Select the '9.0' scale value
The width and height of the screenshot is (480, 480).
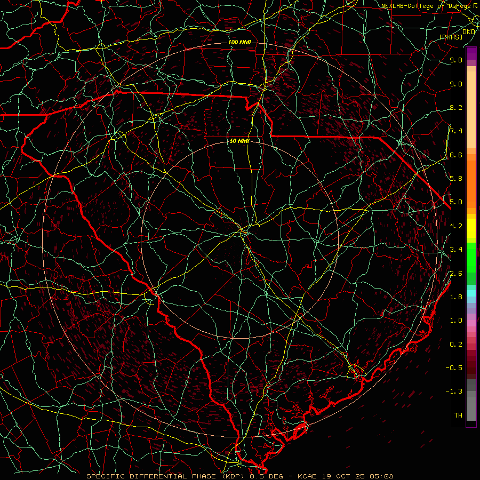click(456, 84)
